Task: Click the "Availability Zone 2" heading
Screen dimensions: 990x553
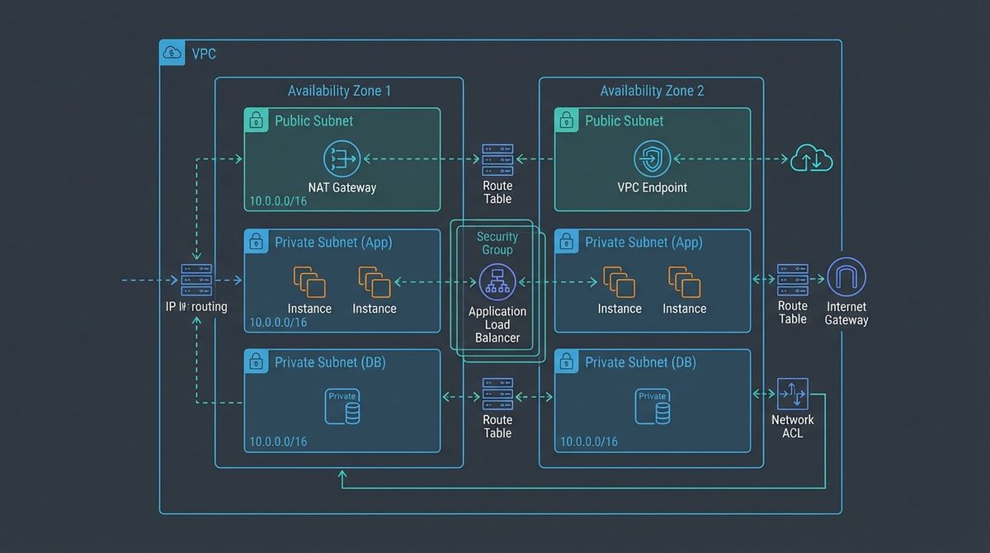Action: tap(652, 91)
